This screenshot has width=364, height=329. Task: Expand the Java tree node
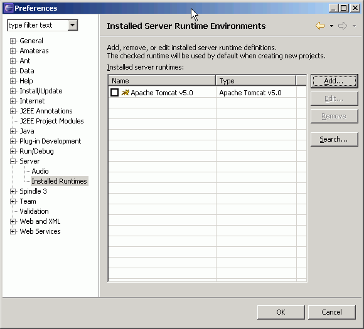pyautogui.click(x=13, y=131)
